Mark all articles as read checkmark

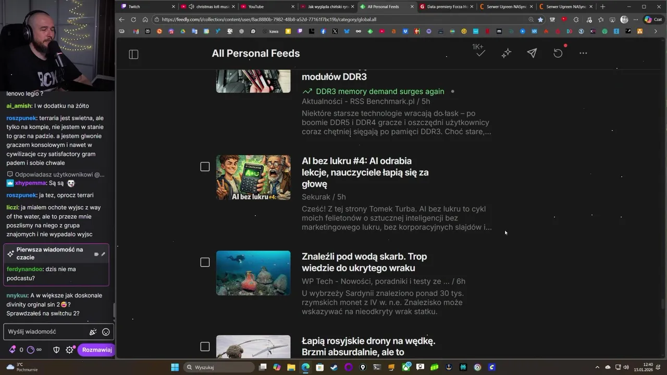coord(480,53)
